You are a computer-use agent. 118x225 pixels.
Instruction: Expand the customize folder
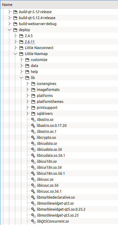22,60
